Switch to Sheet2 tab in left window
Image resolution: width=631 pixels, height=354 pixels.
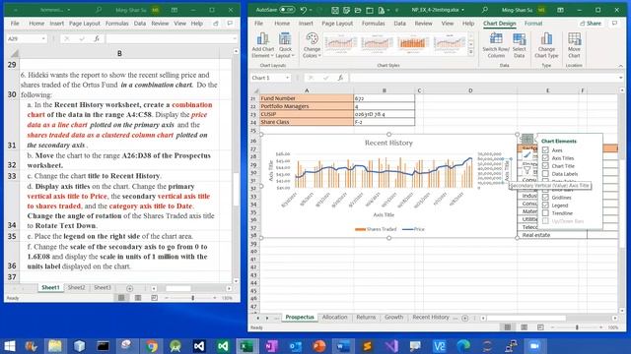click(77, 287)
